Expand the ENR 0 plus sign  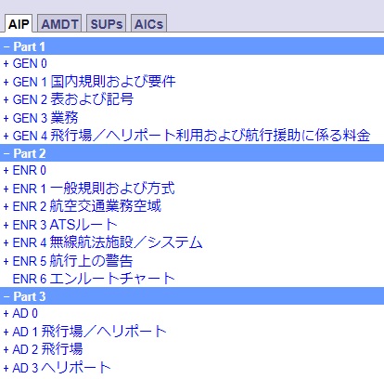6,170
